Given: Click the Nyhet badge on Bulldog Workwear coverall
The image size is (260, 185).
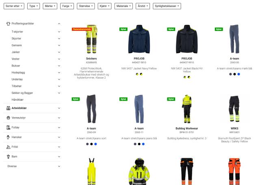Looking at the screenshot, I should [171, 99].
